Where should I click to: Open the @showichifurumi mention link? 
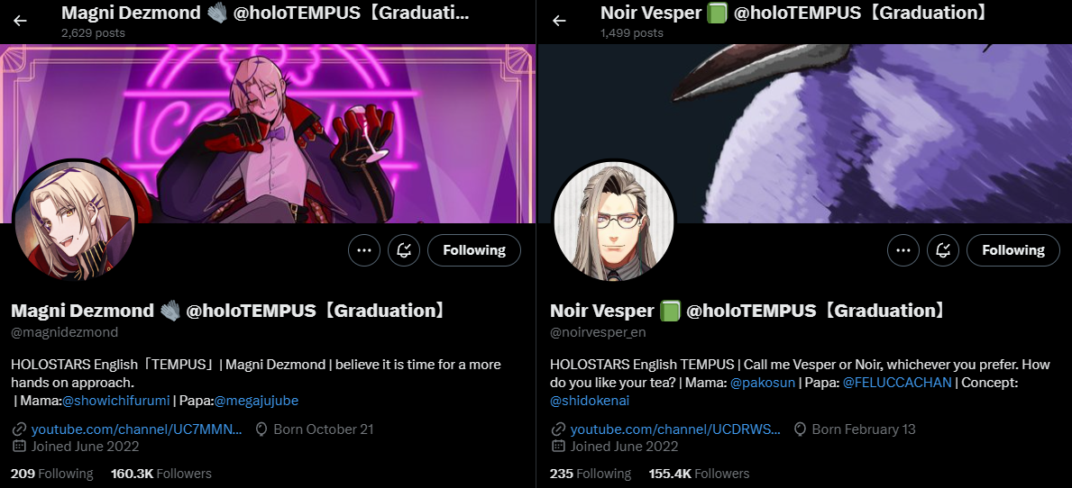click(x=116, y=401)
